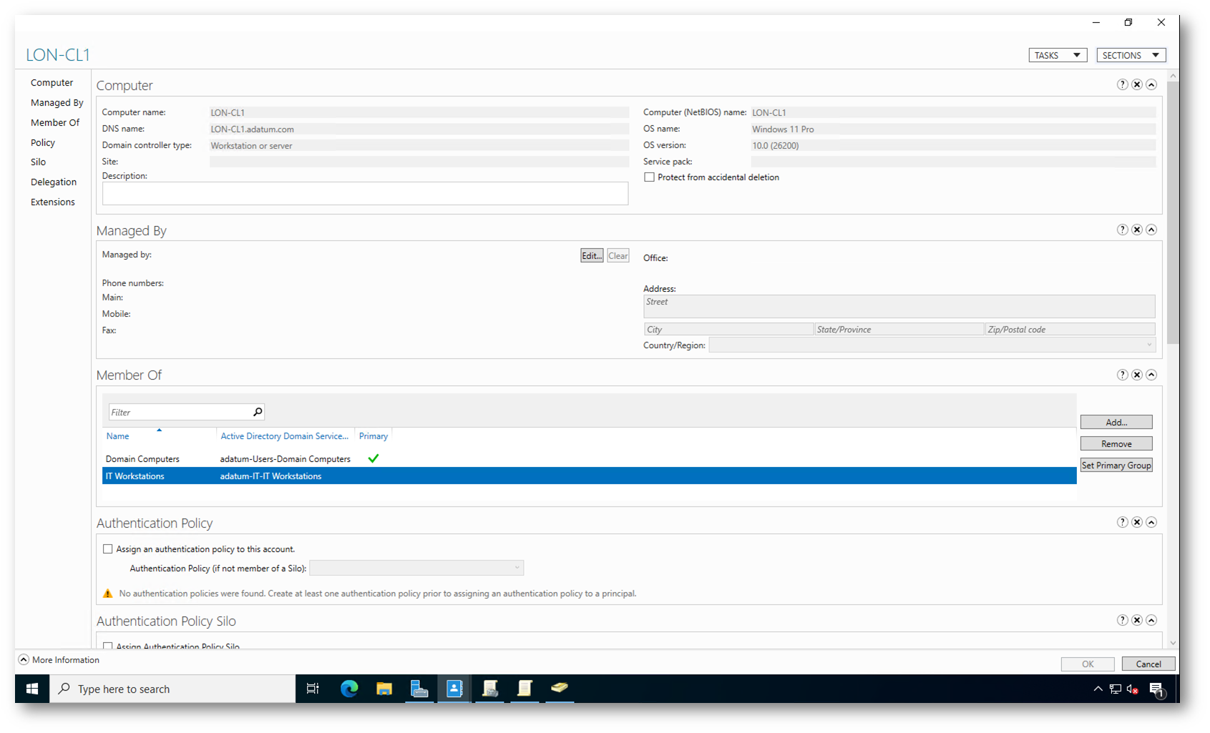
Task: Expand the Country/Region dropdown
Action: (1149, 345)
